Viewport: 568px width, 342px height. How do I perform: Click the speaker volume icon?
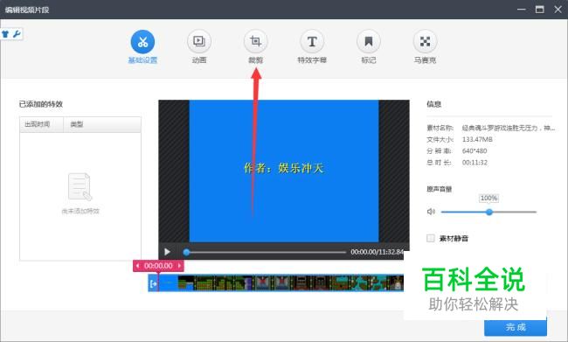tap(431, 212)
